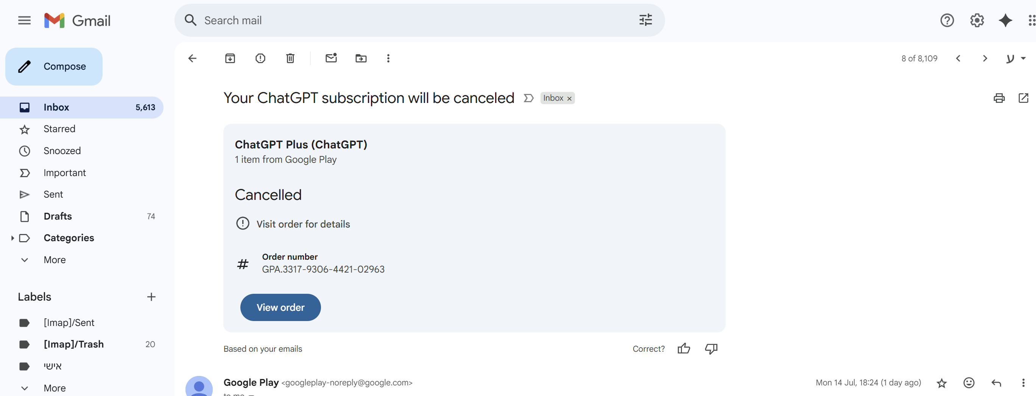Toggle the importance marker beside subject

[528, 98]
